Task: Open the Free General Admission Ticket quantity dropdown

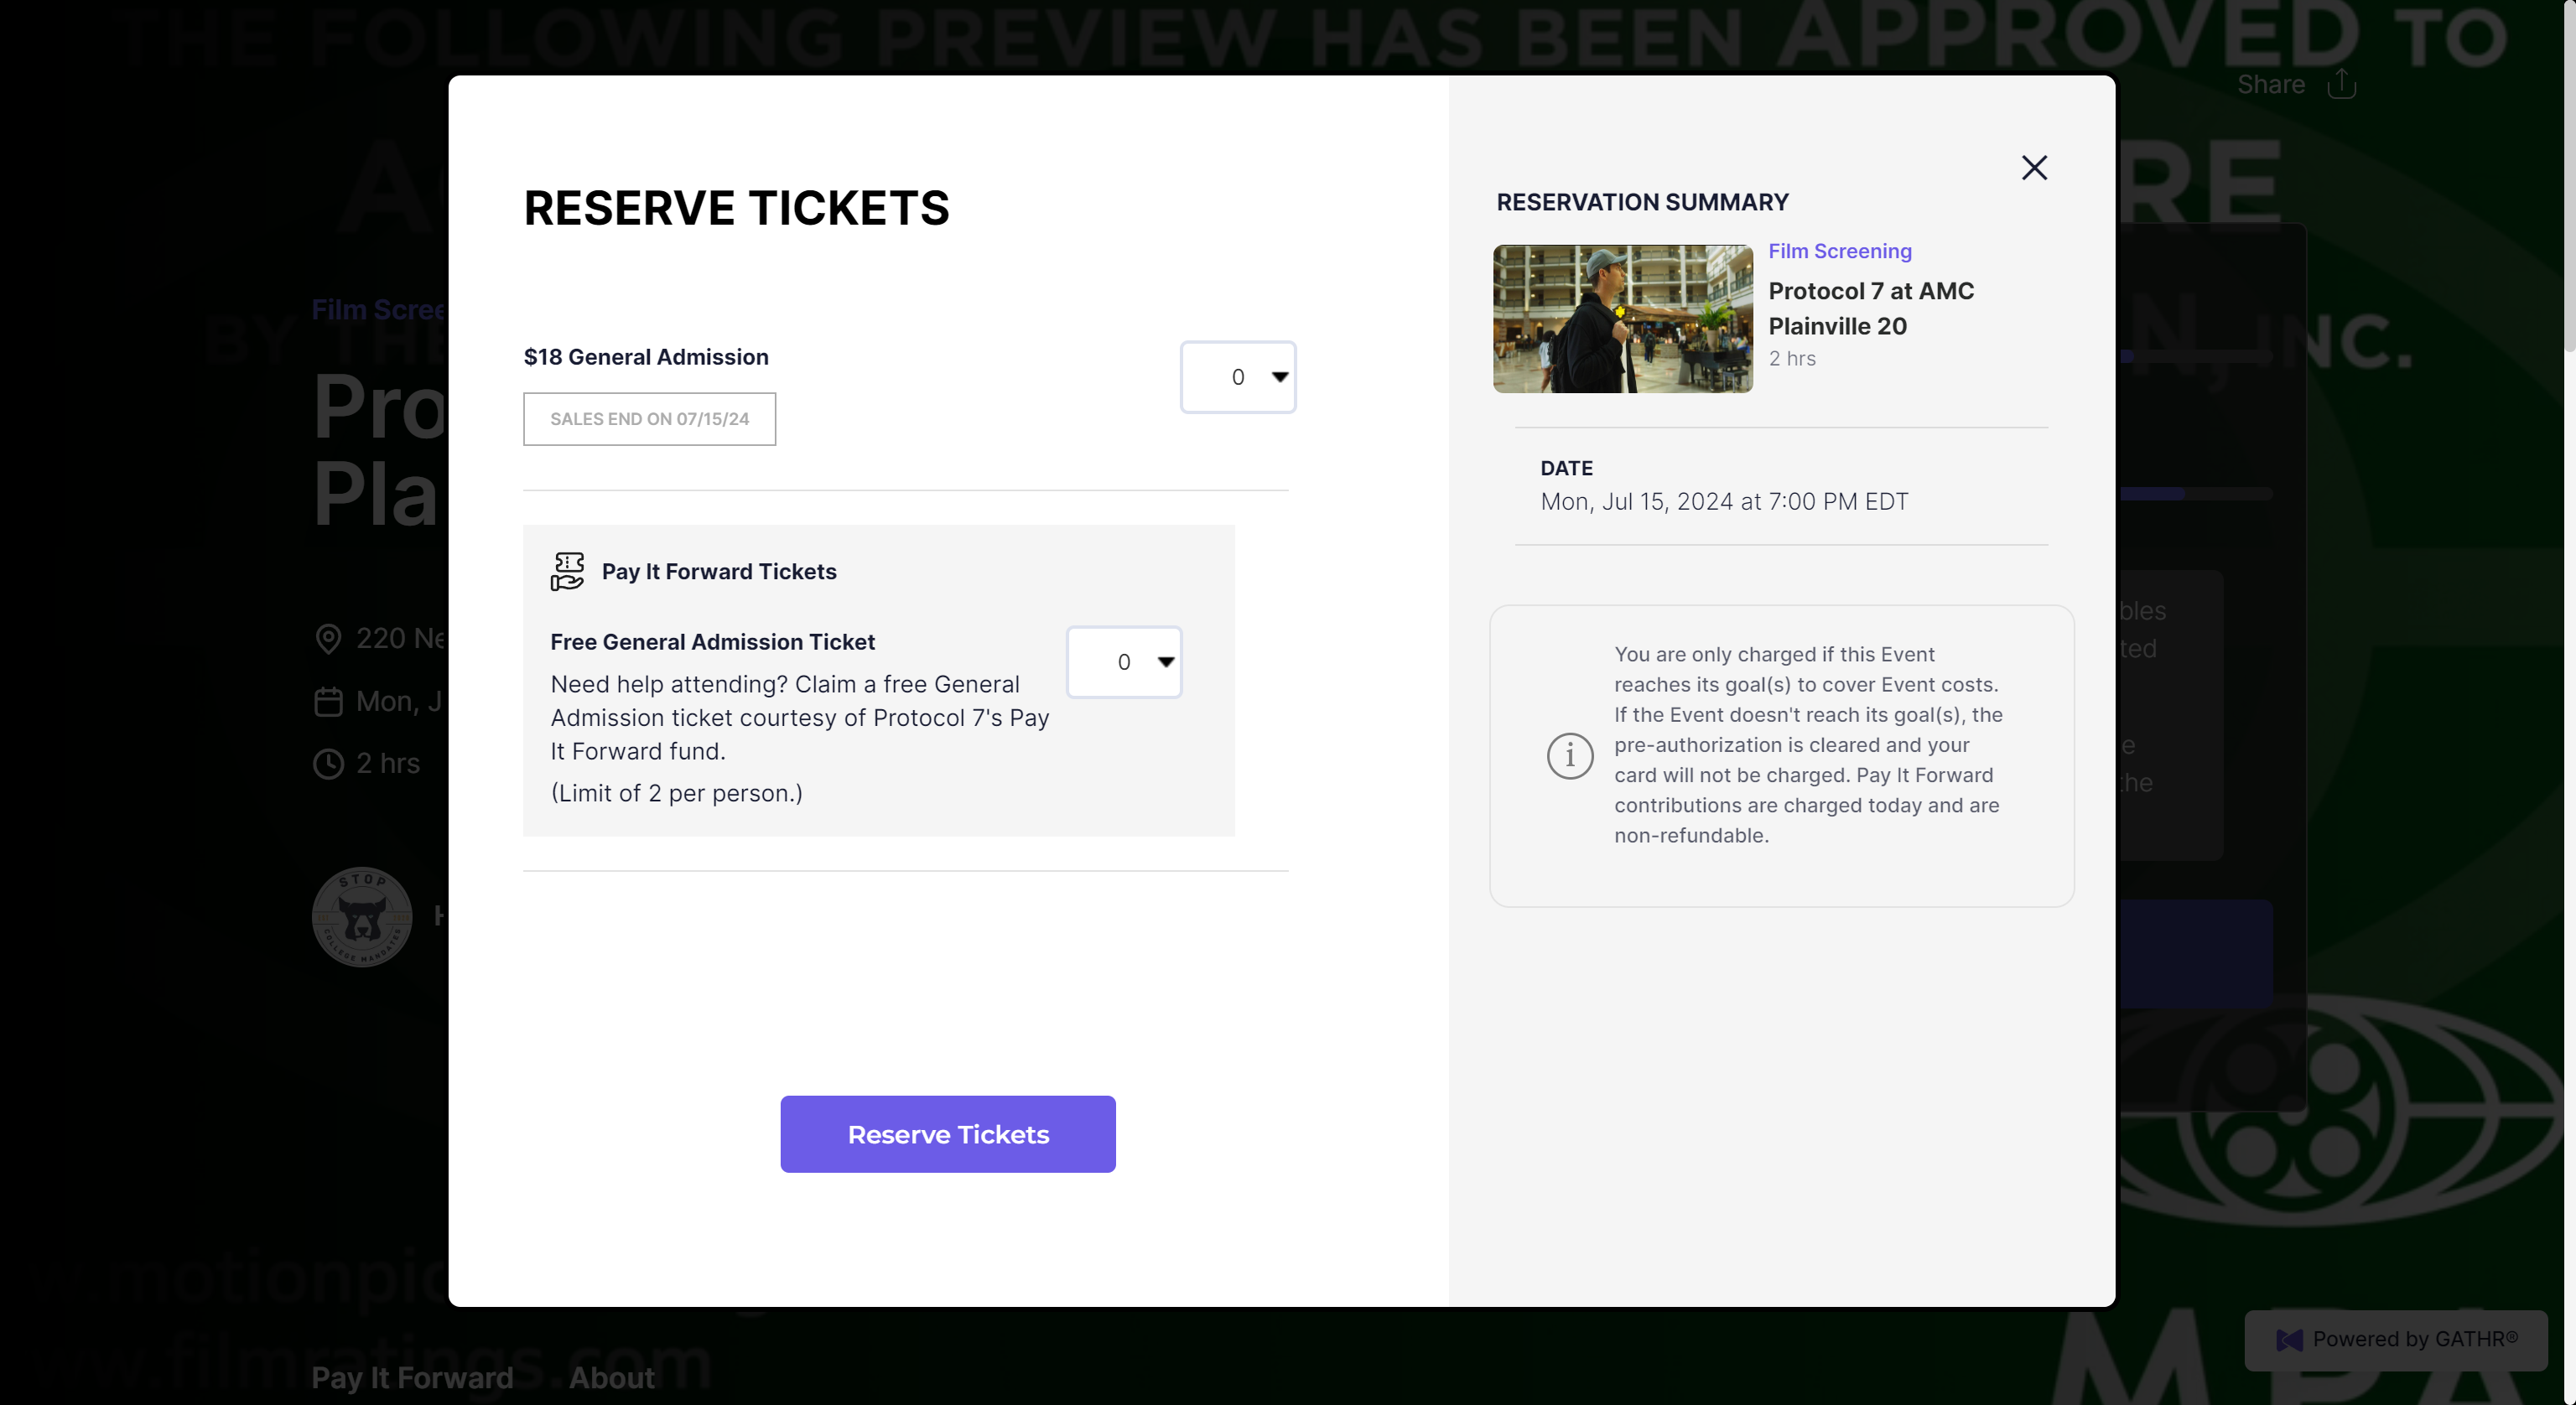Action: [x=1124, y=662]
